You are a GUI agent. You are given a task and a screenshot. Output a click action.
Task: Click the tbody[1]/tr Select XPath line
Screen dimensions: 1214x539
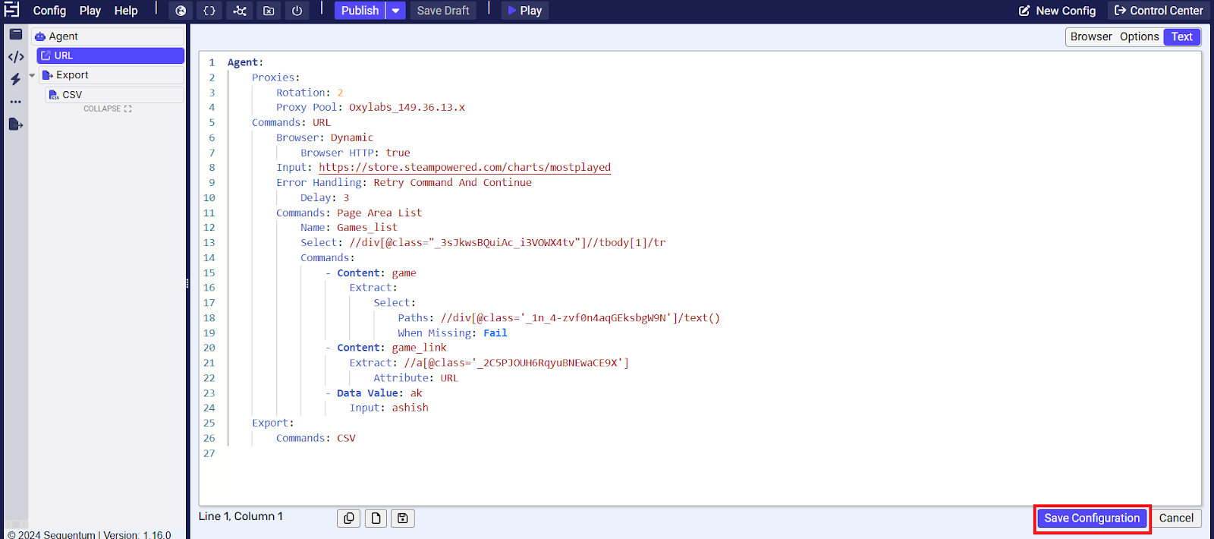click(483, 243)
